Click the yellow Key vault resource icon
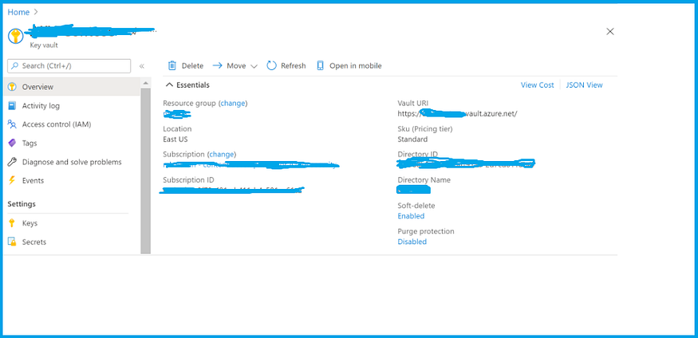The image size is (698, 338). (x=16, y=37)
